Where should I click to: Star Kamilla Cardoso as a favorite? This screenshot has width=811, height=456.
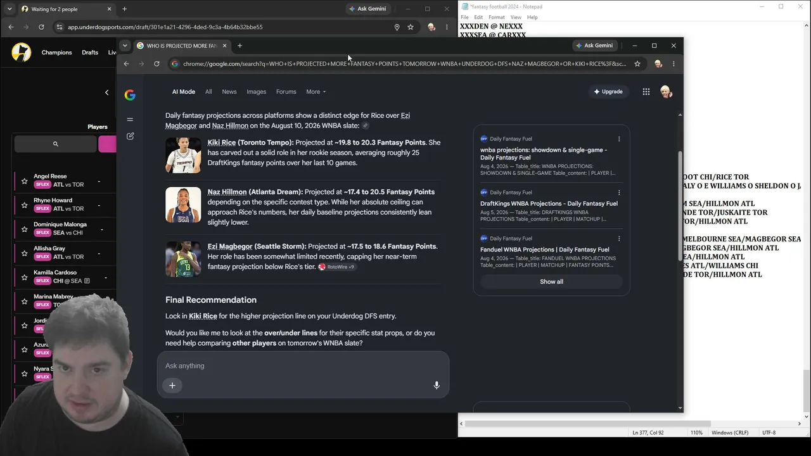[24, 277]
